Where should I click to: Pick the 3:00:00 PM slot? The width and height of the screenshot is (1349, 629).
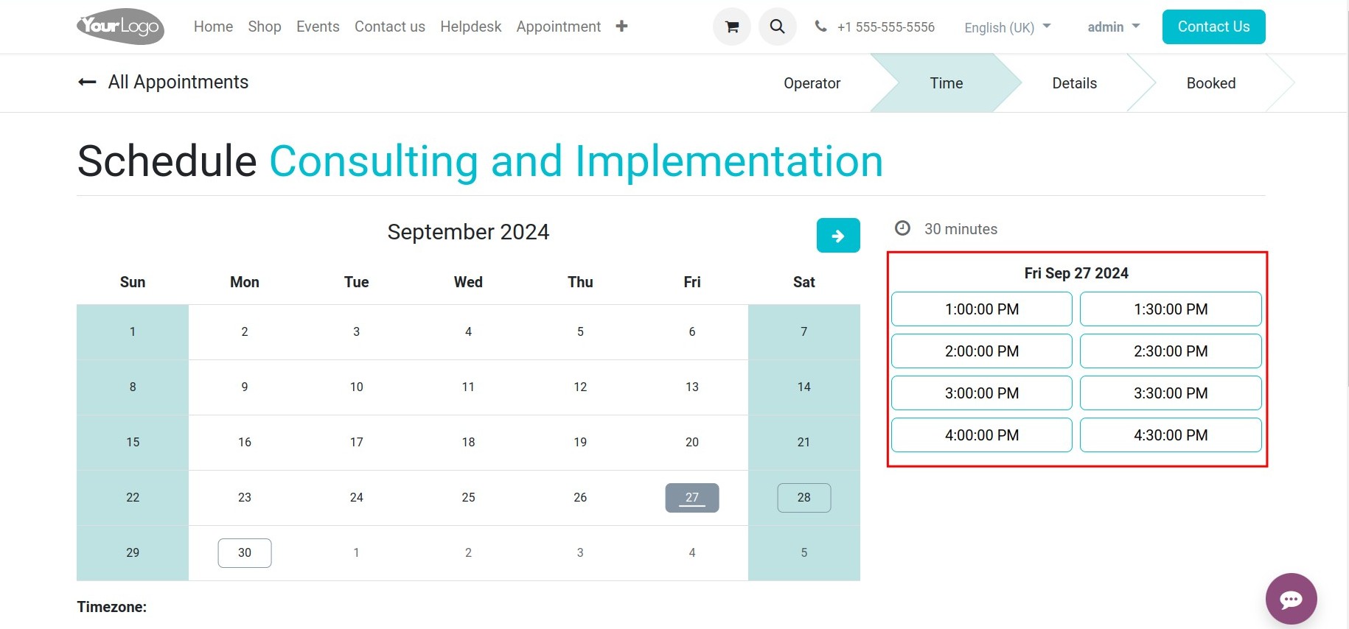click(982, 393)
